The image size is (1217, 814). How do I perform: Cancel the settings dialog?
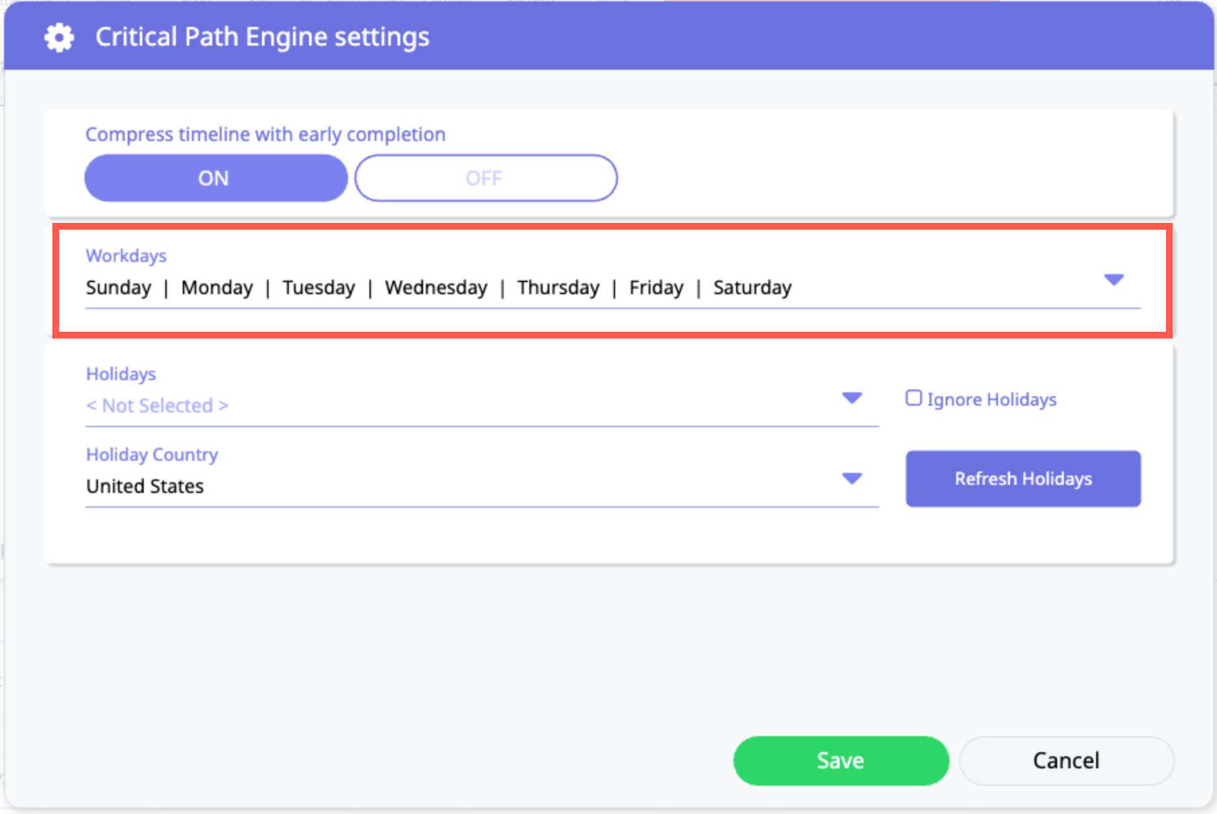pos(1066,760)
